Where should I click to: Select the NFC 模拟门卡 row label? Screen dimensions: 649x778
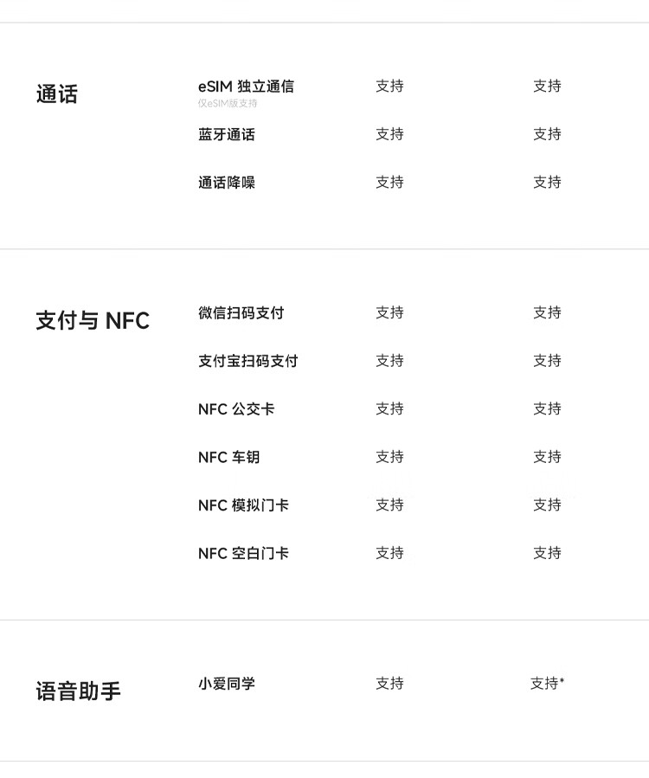pyautogui.click(x=243, y=505)
